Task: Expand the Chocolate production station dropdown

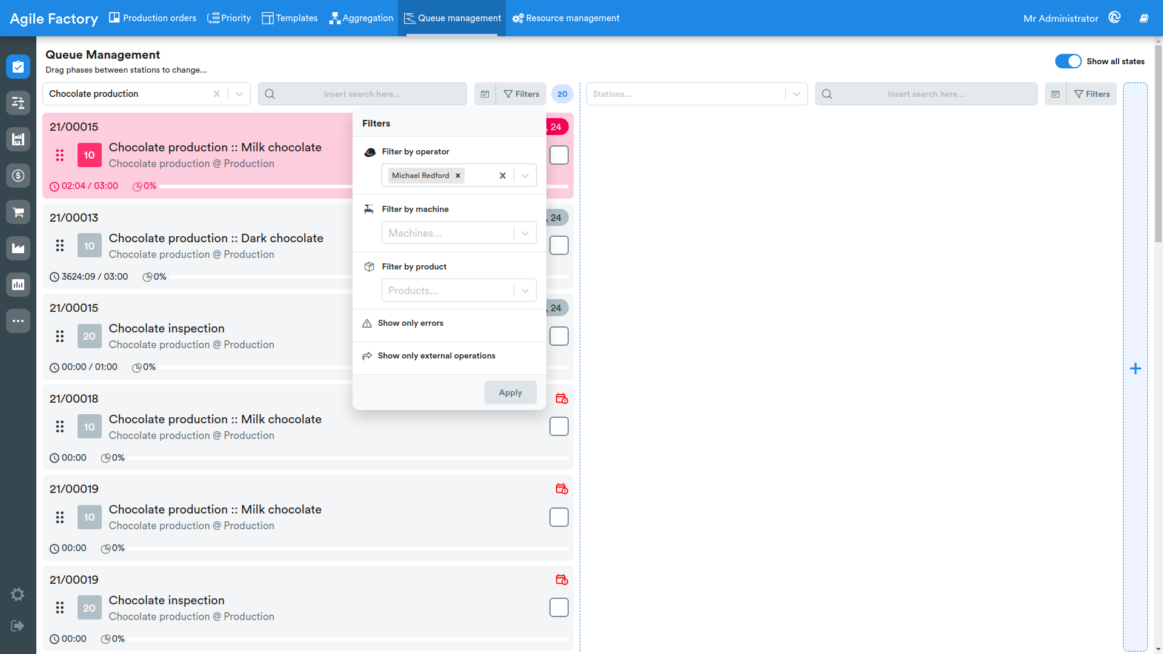Action: tap(239, 94)
